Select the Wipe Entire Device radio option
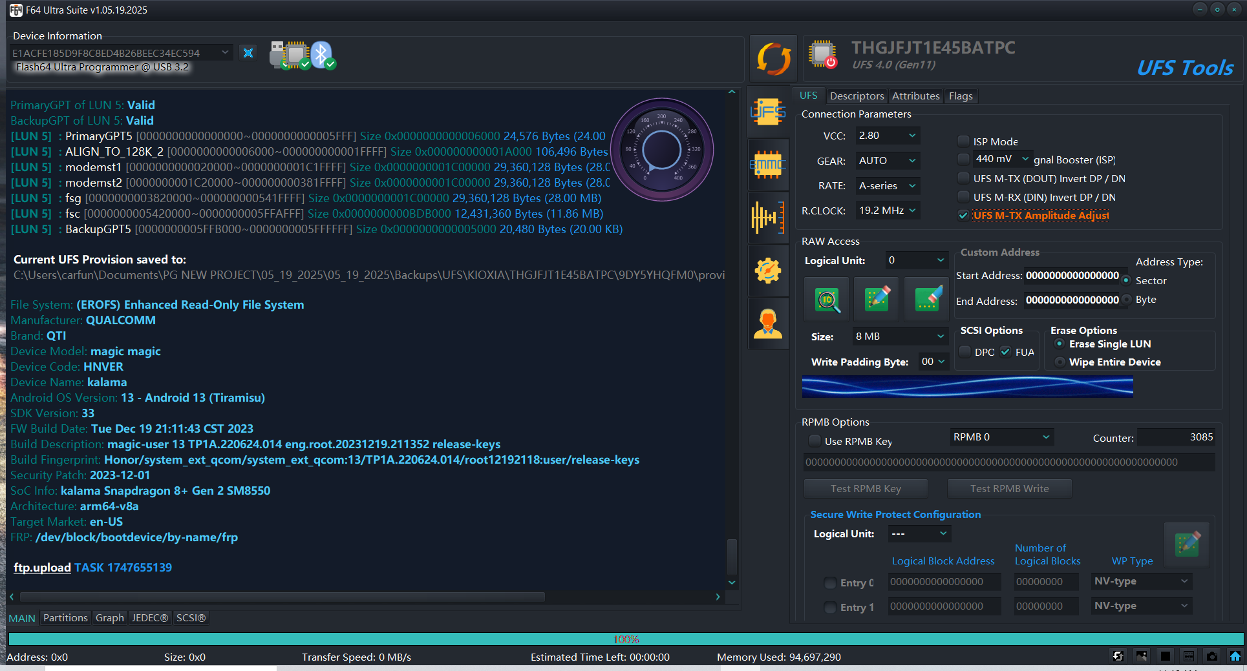The width and height of the screenshot is (1247, 671). [x=1060, y=362]
